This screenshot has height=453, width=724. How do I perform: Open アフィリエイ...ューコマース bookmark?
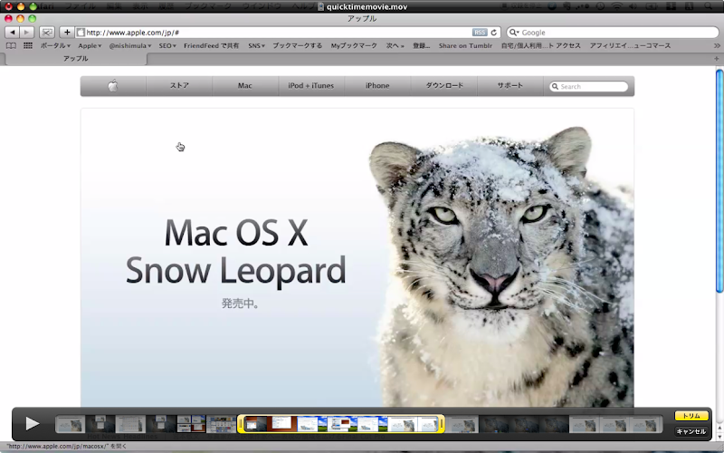click(630, 46)
